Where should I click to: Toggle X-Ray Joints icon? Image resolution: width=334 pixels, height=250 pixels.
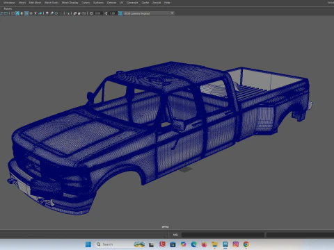(x=84, y=13)
